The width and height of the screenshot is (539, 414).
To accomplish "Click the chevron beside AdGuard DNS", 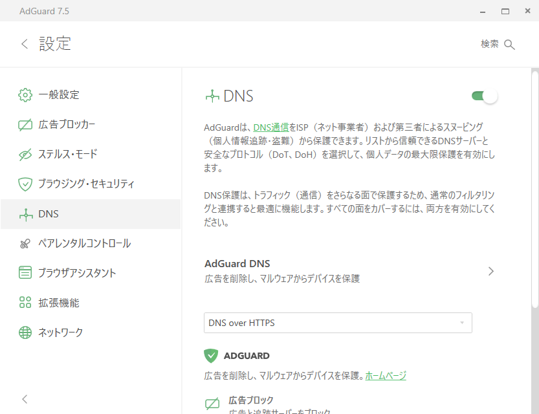I will (491, 272).
